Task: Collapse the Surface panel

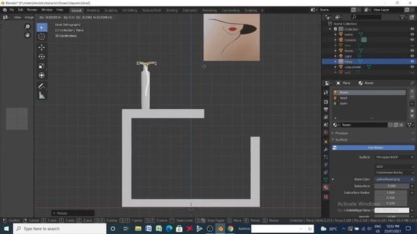Action: click(333, 140)
